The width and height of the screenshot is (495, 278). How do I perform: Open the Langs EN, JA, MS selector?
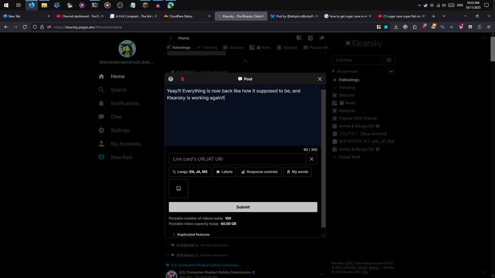click(x=190, y=172)
